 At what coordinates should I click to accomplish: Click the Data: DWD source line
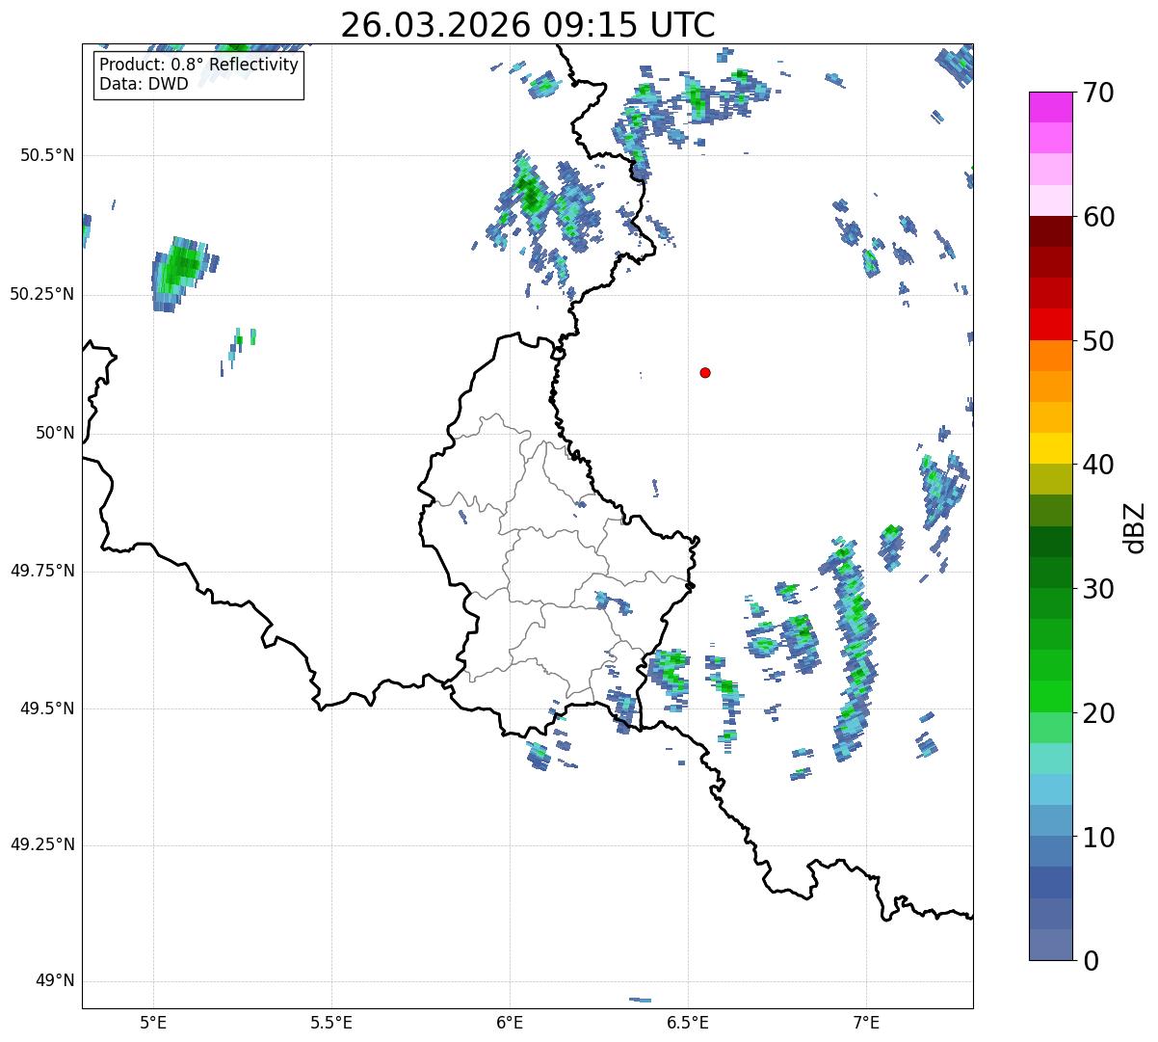click(x=144, y=84)
